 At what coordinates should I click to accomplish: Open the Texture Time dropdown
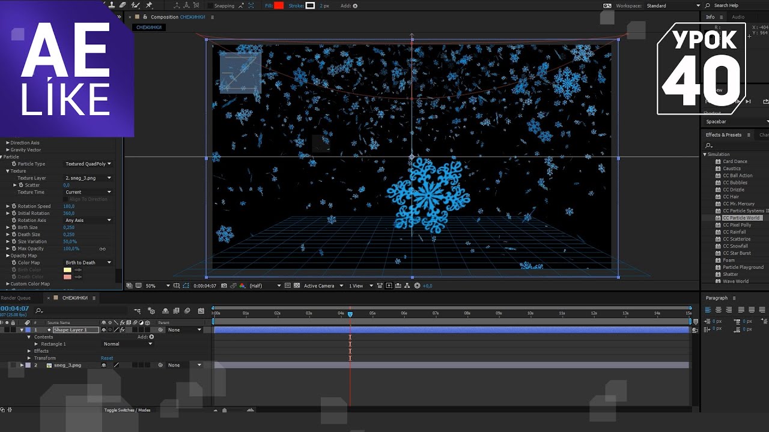pyautogui.click(x=88, y=192)
